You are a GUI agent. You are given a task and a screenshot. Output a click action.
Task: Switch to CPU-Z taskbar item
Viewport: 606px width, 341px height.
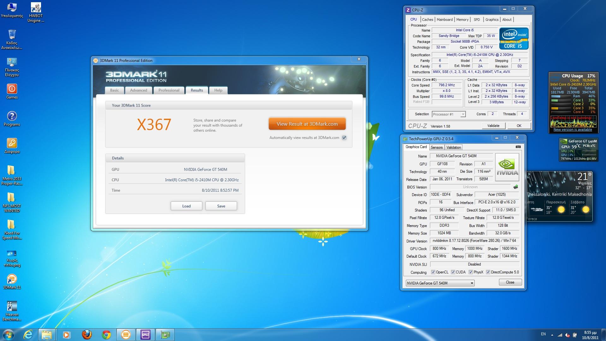(x=146, y=335)
